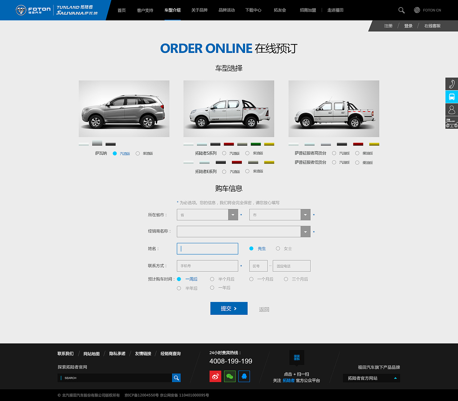Click the 手机号 phone number field
Image resolution: width=458 pixels, height=401 pixels.
click(208, 266)
